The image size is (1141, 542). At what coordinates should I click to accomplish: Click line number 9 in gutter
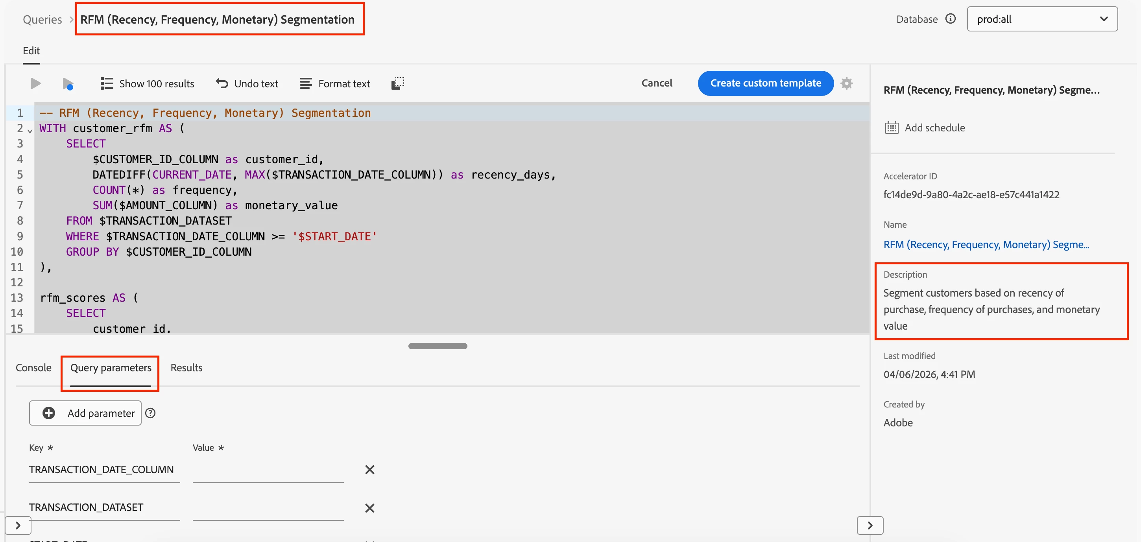20,236
